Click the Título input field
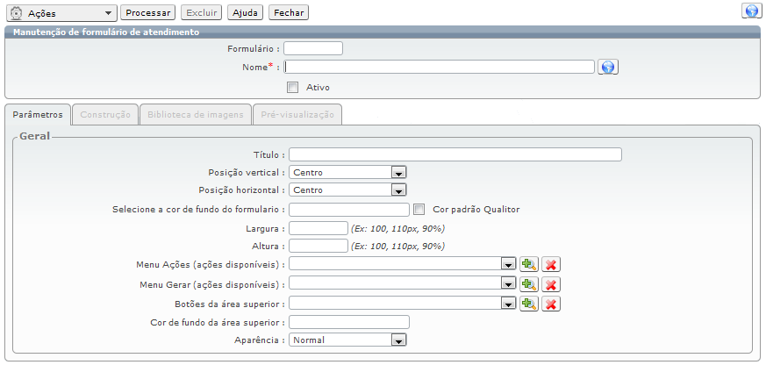This screenshot has height=365, width=766. [455, 155]
